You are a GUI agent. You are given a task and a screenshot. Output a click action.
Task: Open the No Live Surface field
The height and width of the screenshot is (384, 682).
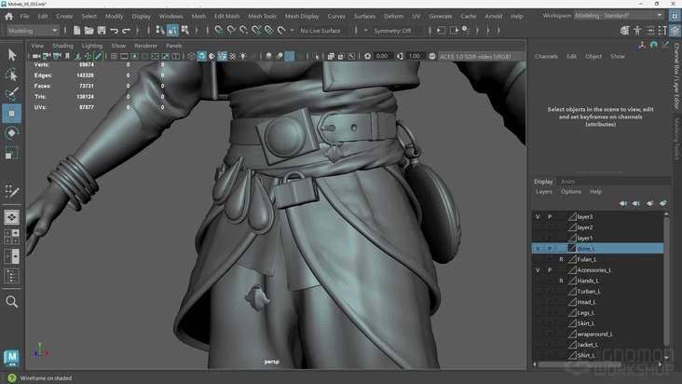pyautogui.click(x=323, y=31)
